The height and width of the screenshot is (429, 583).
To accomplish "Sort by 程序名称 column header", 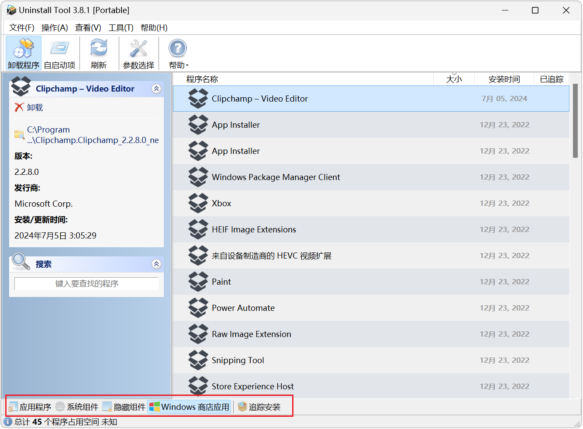I will (x=303, y=79).
